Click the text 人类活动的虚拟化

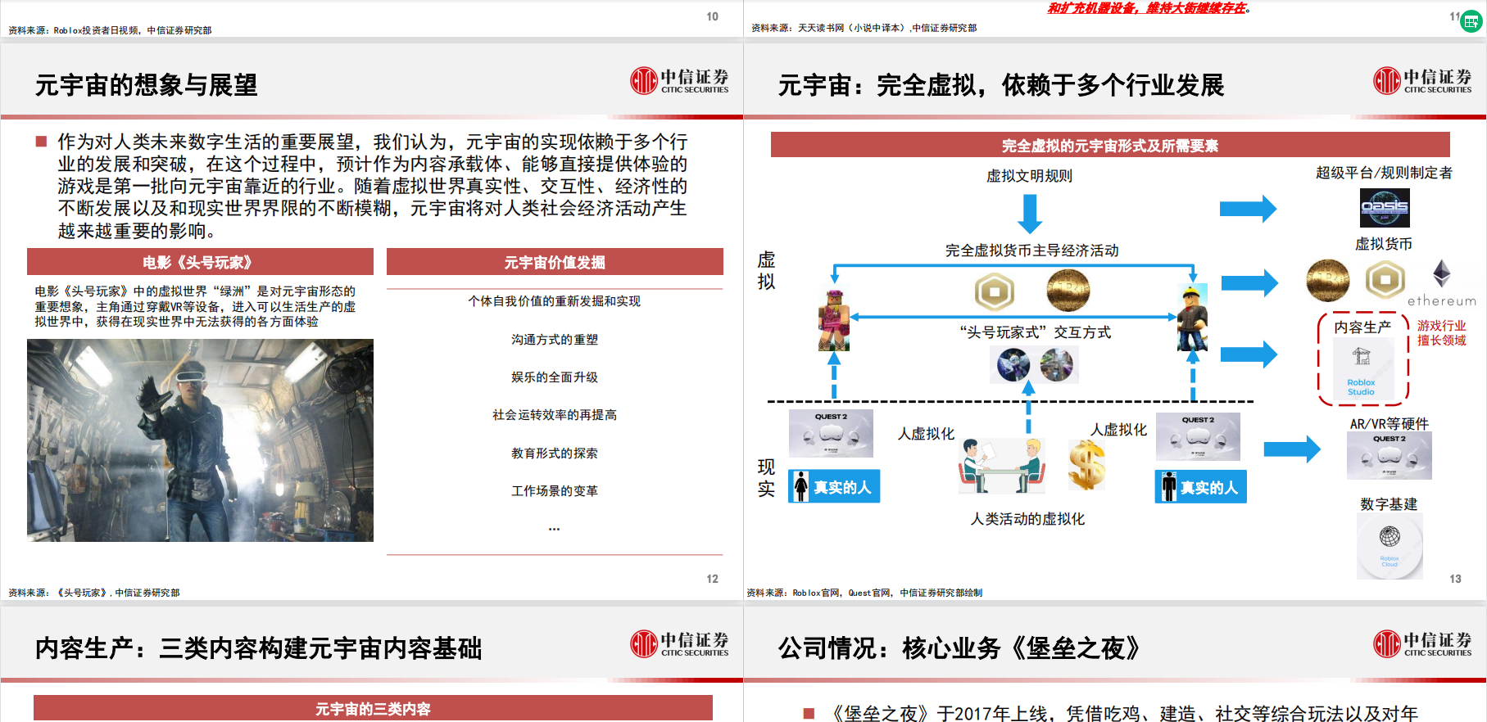point(1027,518)
